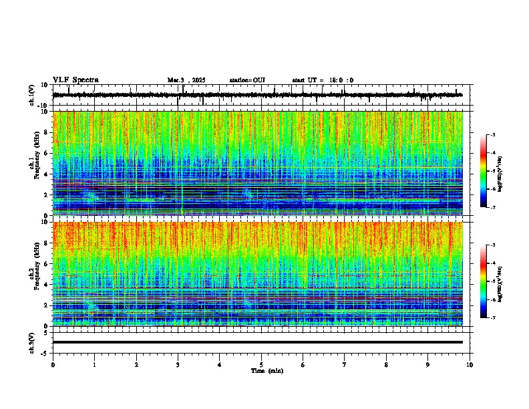Click the "4" kHz tick of ch.1 spectrogram
Viewport: 529px width, 409px height.
coord(46,174)
